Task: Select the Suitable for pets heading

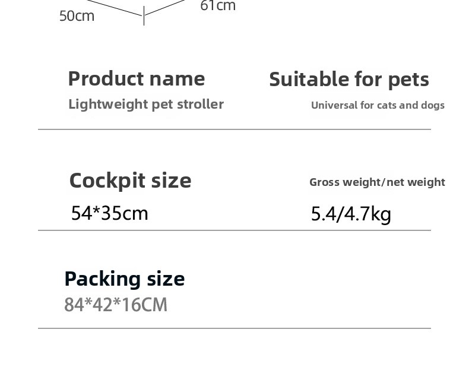Action: point(348,79)
